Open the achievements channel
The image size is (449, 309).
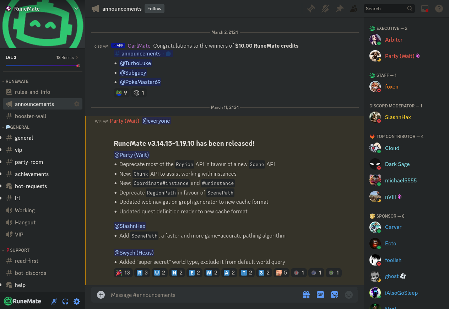tap(43, 174)
